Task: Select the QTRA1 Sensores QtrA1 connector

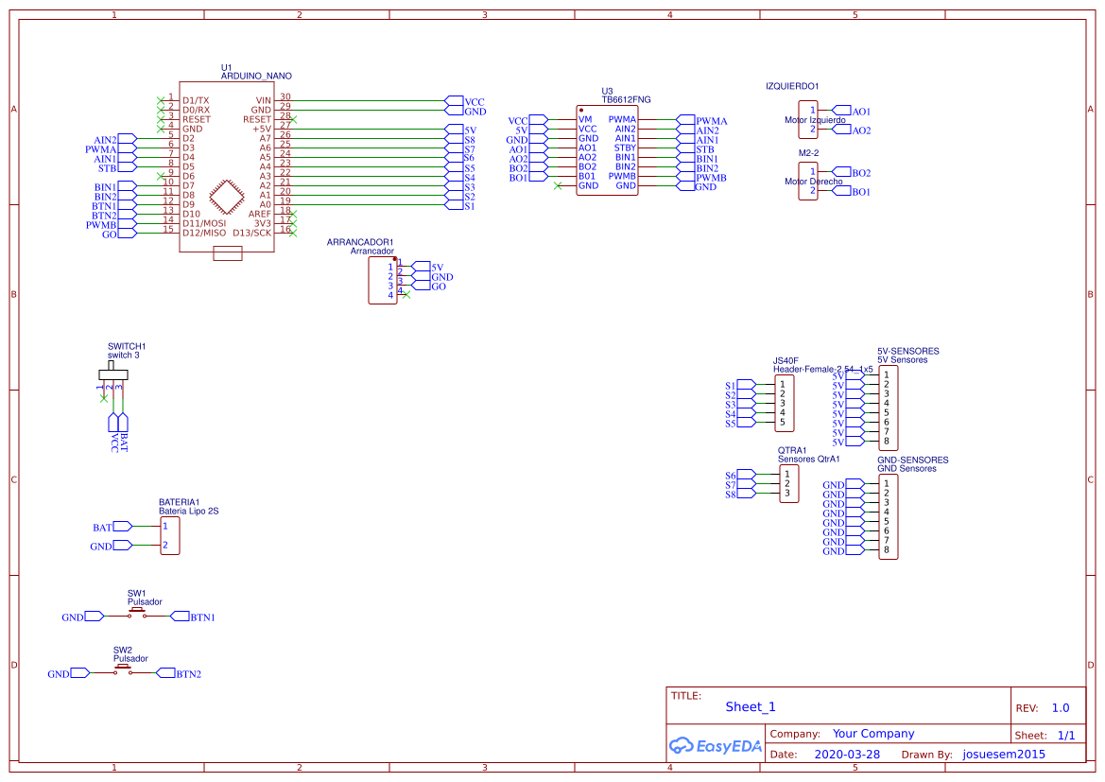Action: (x=789, y=483)
